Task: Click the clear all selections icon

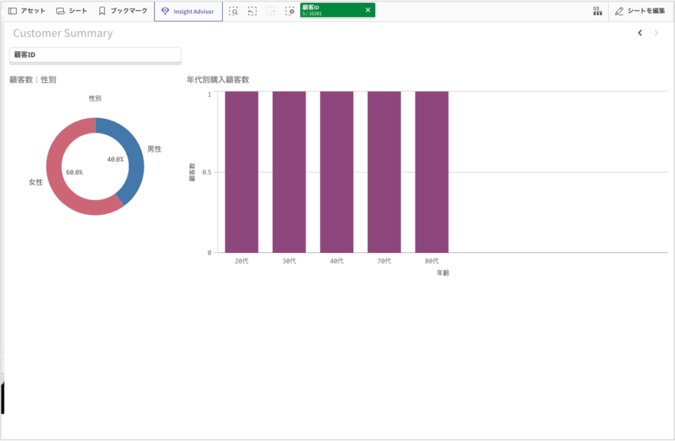Action: pos(289,11)
